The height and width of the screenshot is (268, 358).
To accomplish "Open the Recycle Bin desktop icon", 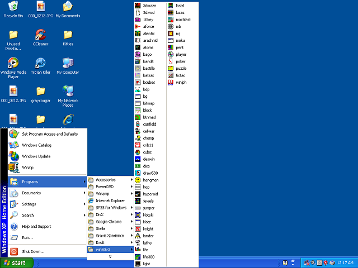I will tap(13, 9).
